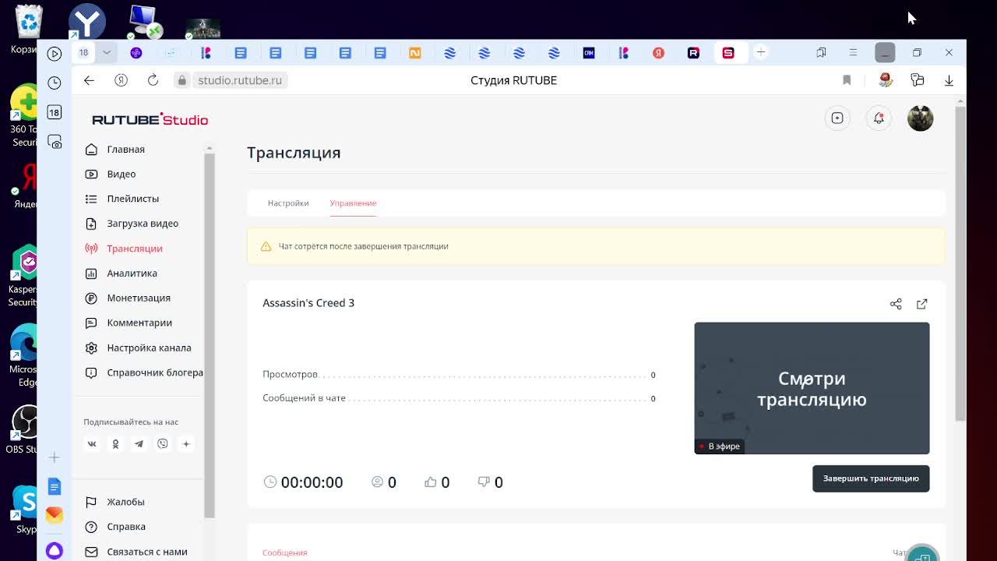Open a new browser tab
This screenshot has width=997, height=561.
coord(761,52)
